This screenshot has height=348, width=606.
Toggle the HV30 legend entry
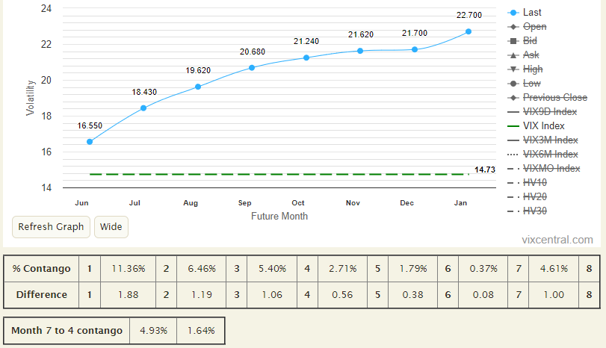pos(534,211)
